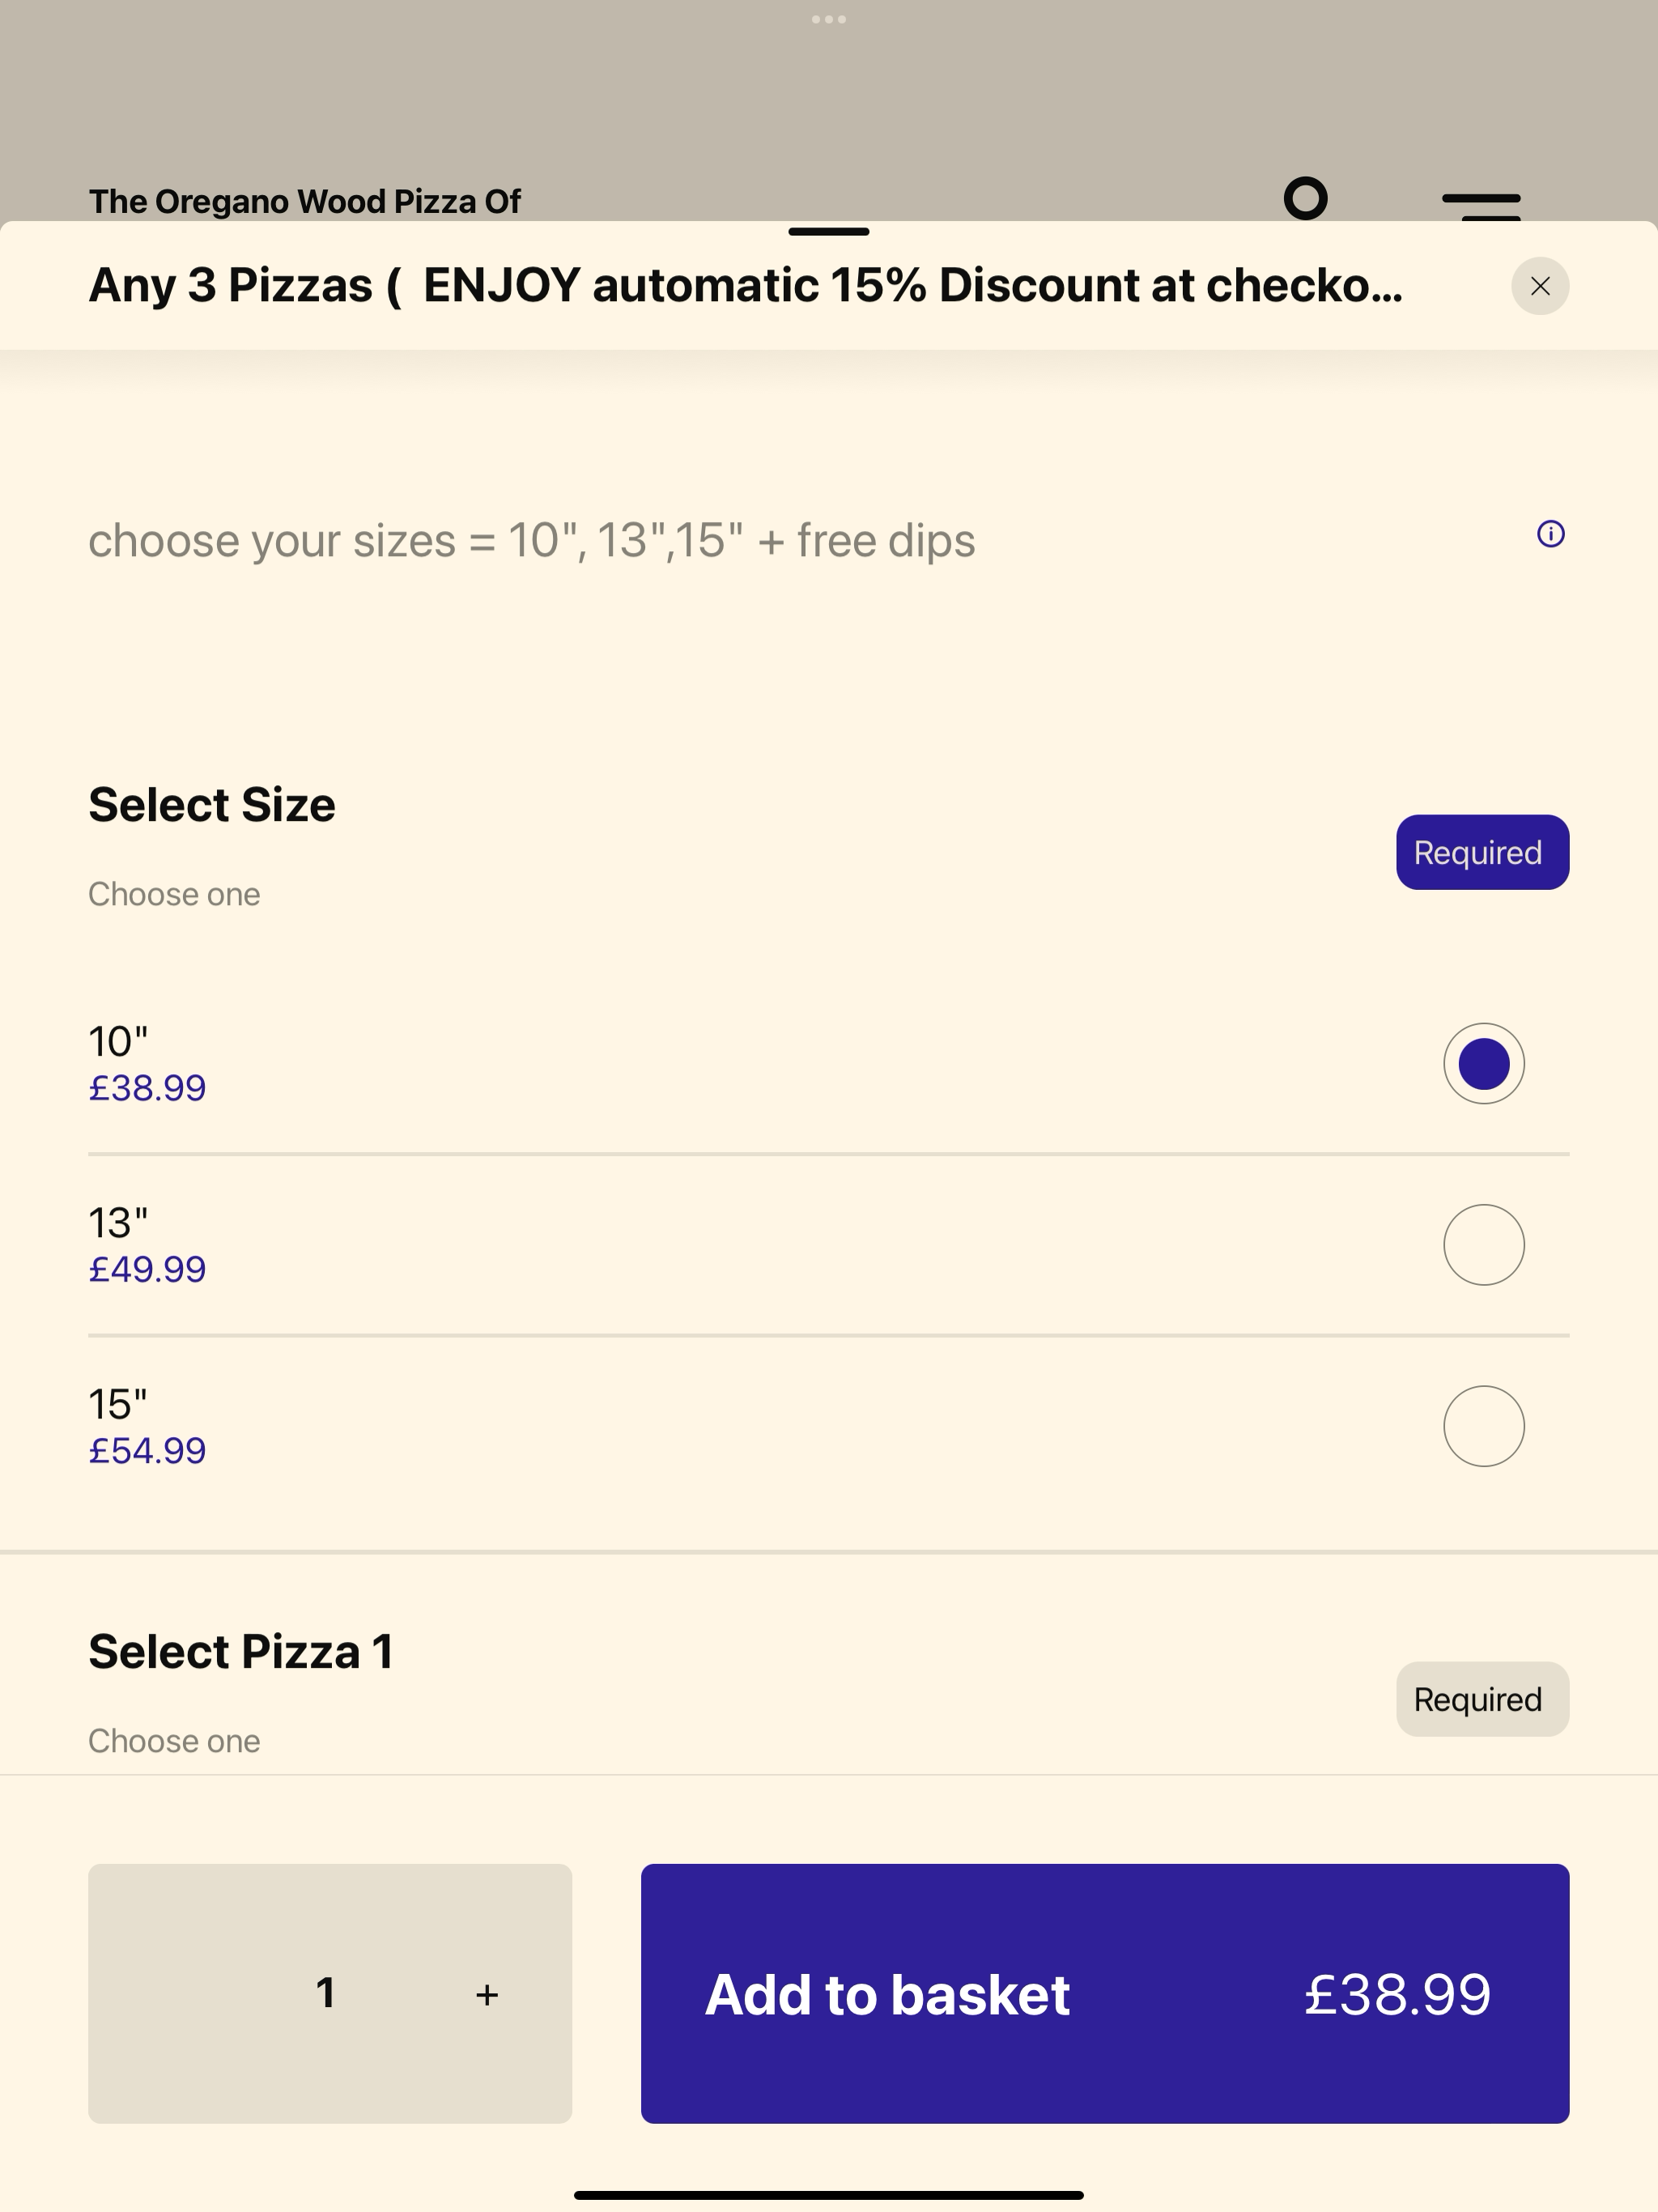1658x2212 pixels.
Task: Select the 15" size radio button
Action: [x=1483, y=1426]
